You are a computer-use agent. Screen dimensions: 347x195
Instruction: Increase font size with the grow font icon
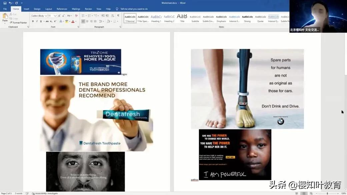point(59,16)
